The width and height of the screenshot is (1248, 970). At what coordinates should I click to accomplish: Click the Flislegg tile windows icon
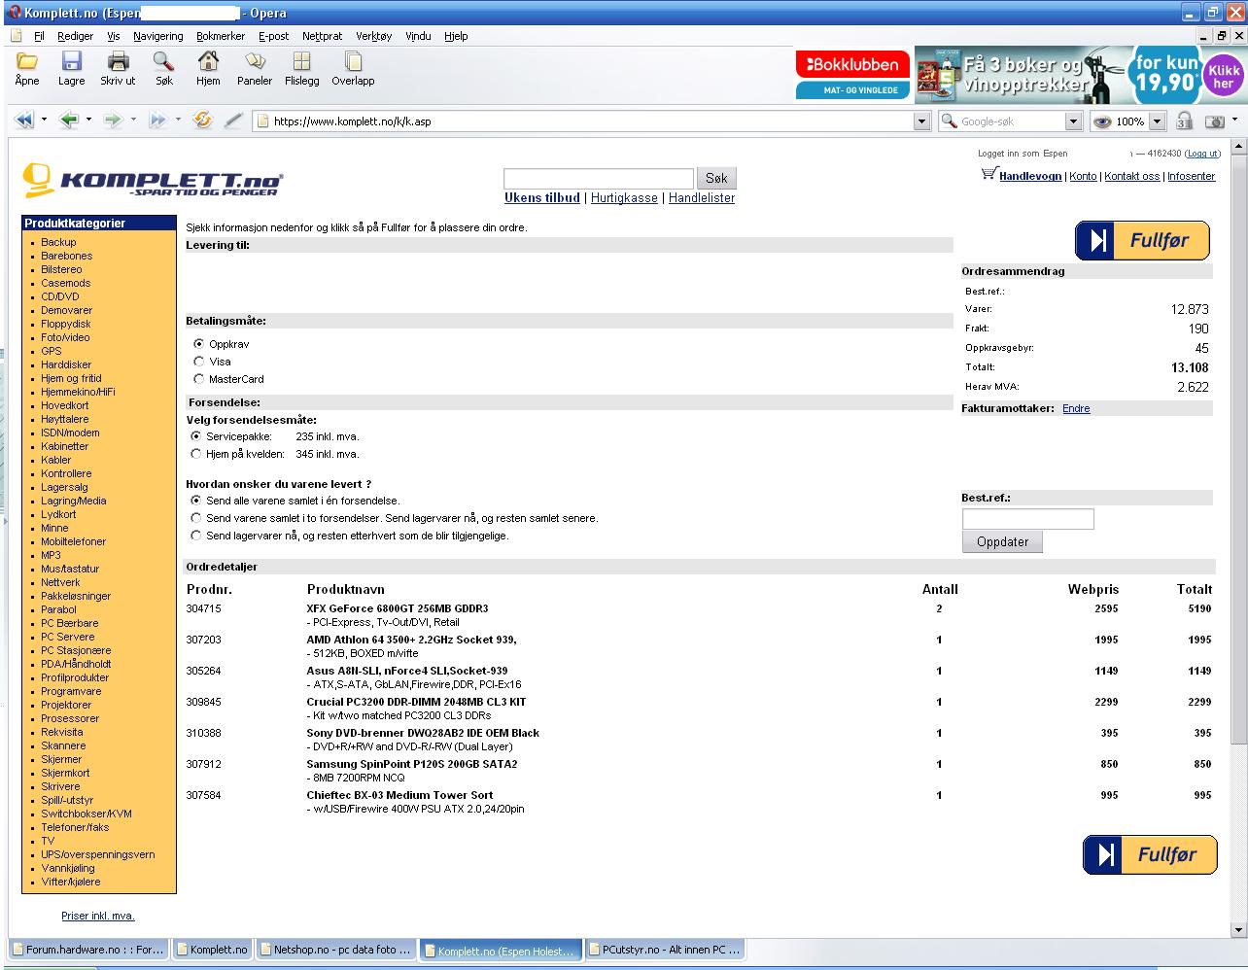[301, 62]
